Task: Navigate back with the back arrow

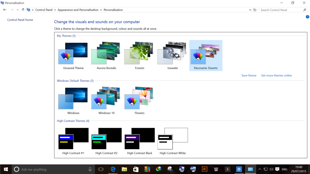Action: point(5,10)
